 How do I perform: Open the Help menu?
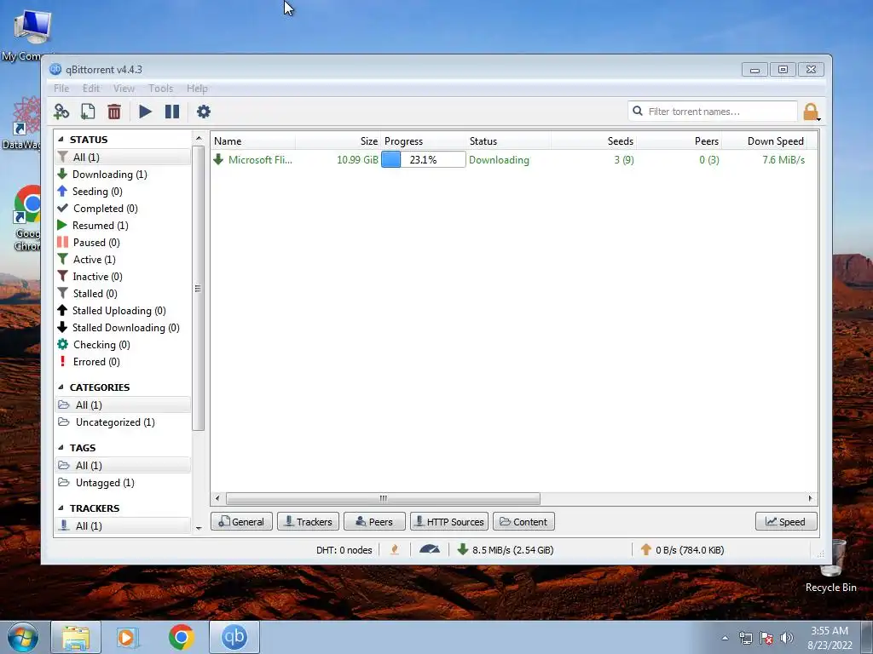(x=197, y=89)
